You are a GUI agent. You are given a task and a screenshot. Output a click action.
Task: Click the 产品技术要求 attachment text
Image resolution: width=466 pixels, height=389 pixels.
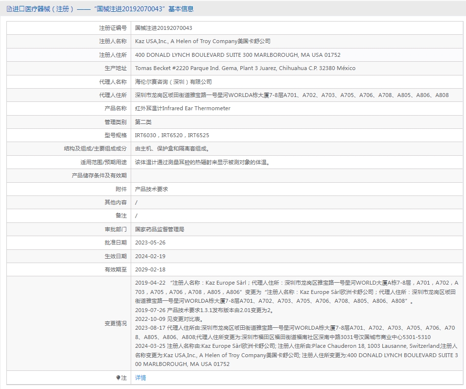click(152, 189)
